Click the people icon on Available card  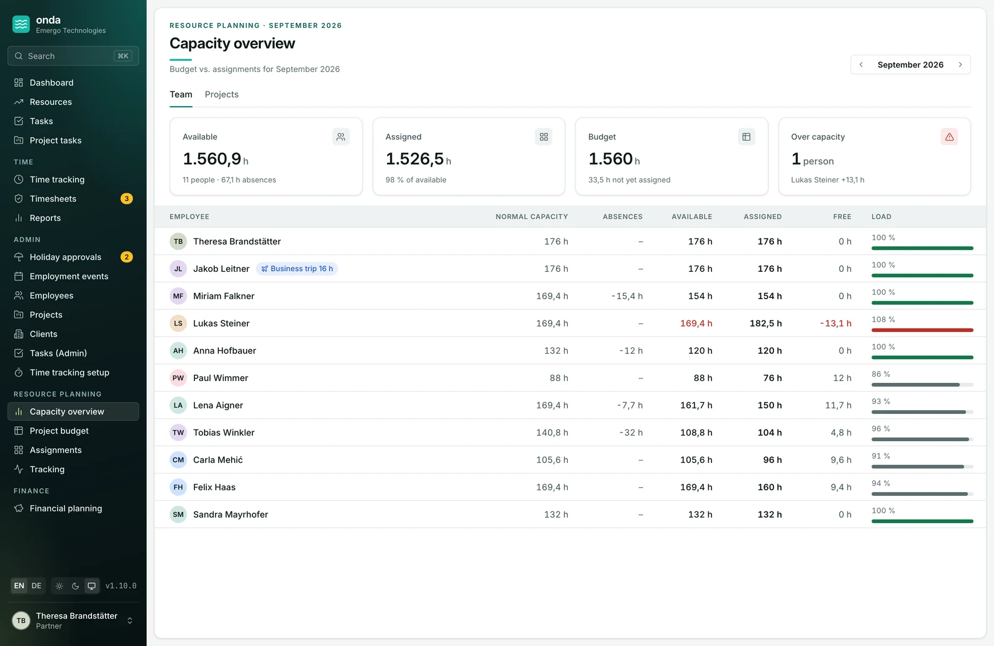point(340,137)
